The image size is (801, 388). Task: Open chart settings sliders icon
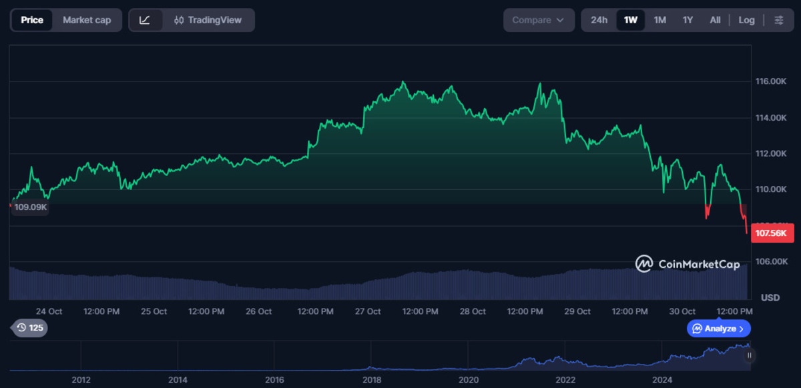coord(778,20)
